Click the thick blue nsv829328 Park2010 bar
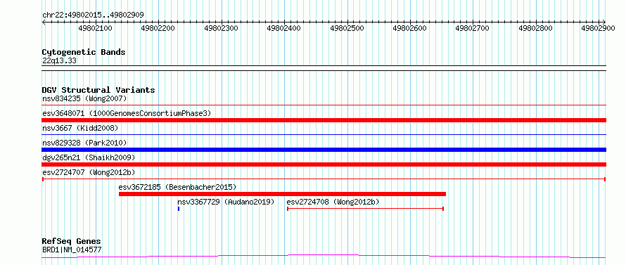Image resolution: width=626 pixels, height=265 pixels. (324, 150)
